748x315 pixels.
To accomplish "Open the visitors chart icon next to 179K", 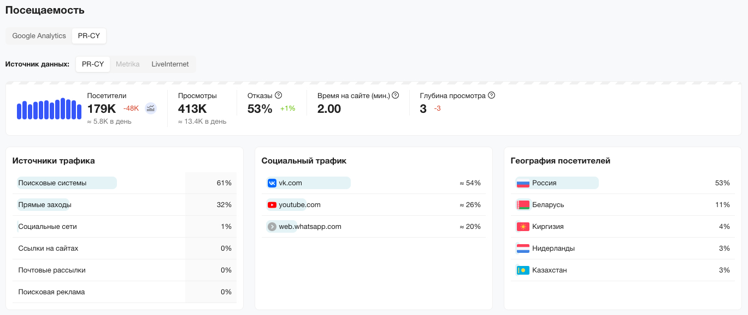I will click(150, 108).
